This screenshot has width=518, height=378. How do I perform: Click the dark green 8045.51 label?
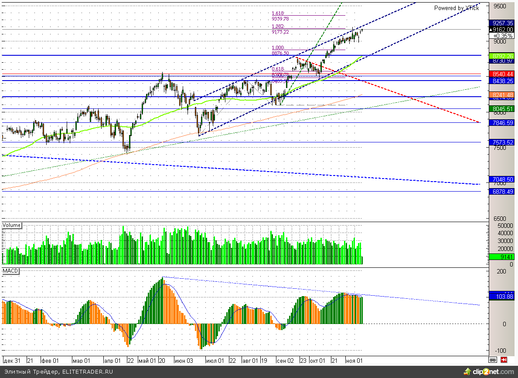tap(501, 109)
